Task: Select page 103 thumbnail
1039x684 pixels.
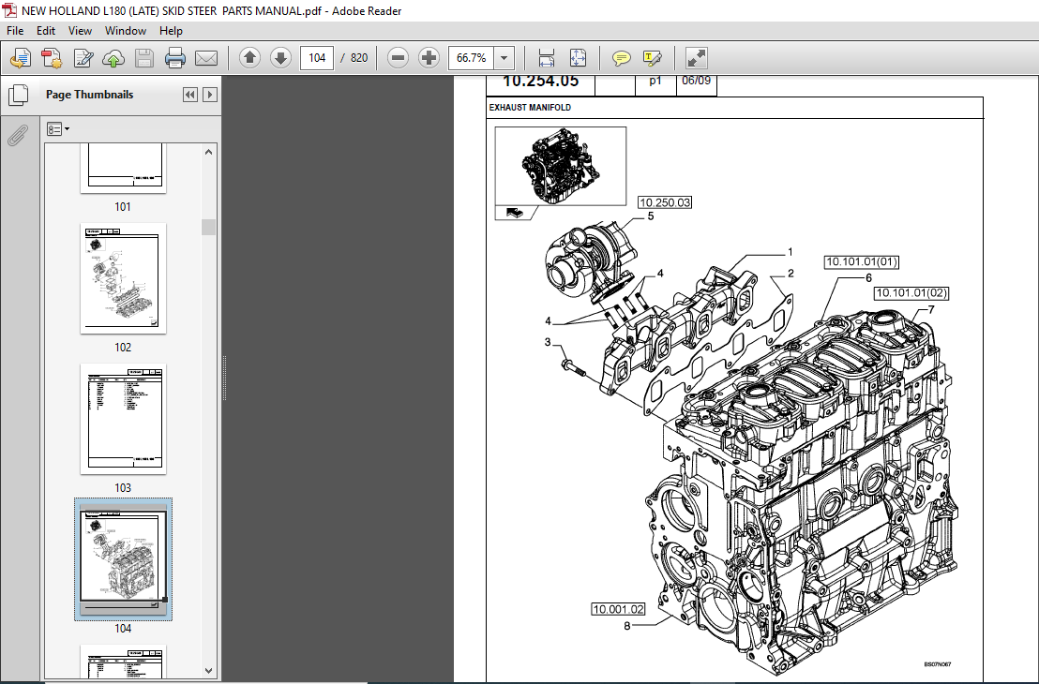Action: click(x=123, y=419)
